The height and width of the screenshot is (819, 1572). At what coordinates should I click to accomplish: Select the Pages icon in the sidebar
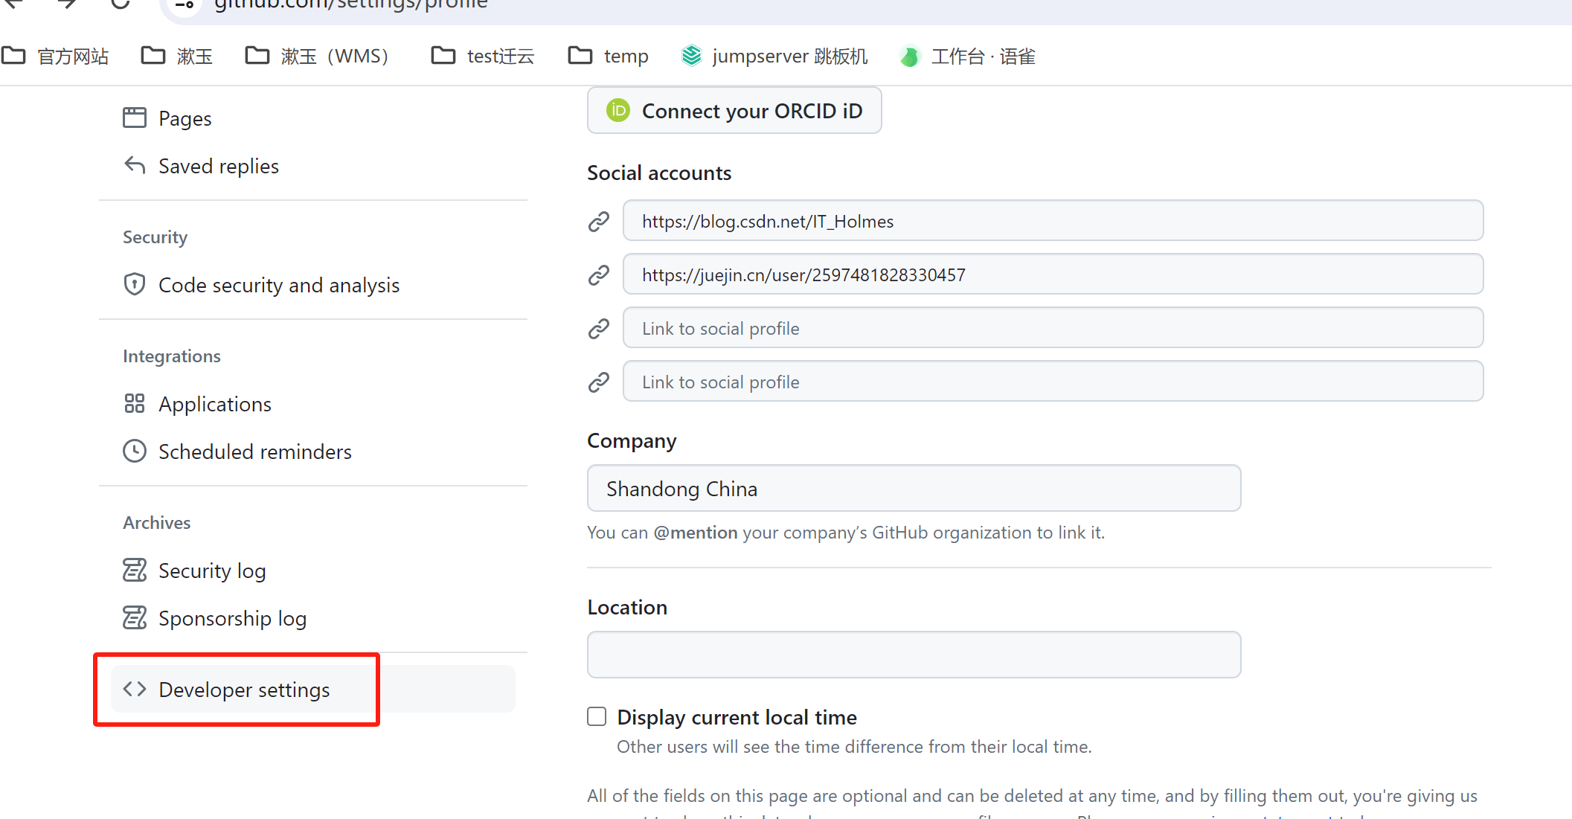[135, 117]
